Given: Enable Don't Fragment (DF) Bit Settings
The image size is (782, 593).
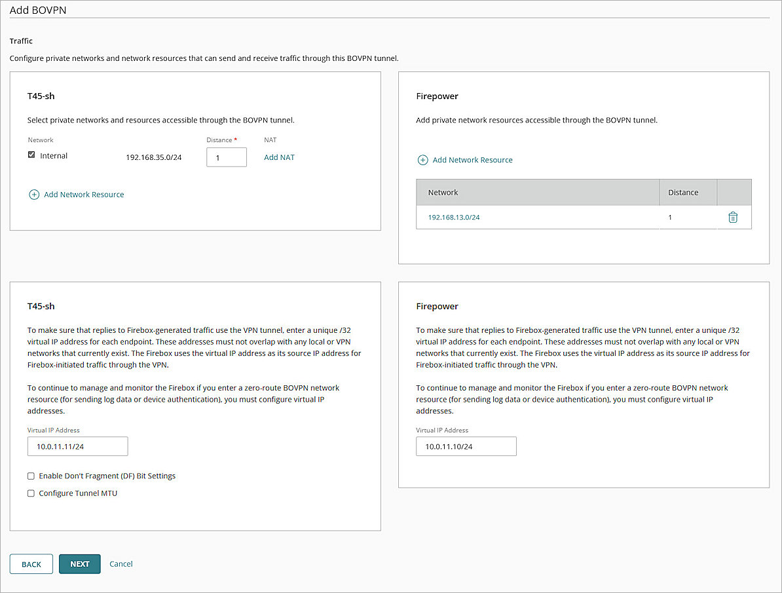Looking at the screenshot, I should pyautogui.click(x=31, y=476).
